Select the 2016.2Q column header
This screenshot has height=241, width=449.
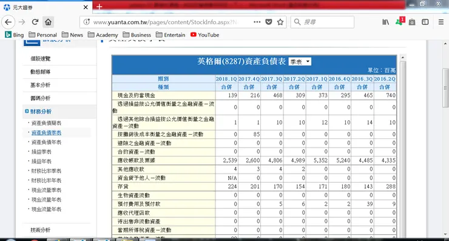[x=385, y=79]
